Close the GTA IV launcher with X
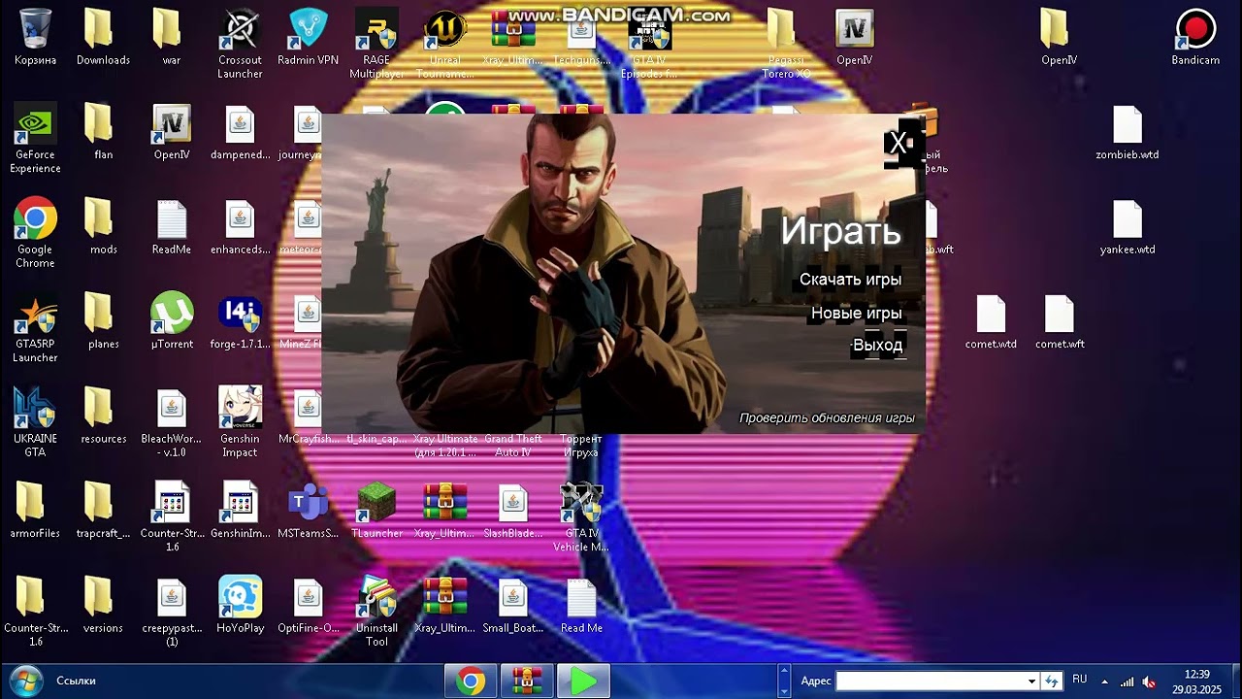 tap(898, 144)
